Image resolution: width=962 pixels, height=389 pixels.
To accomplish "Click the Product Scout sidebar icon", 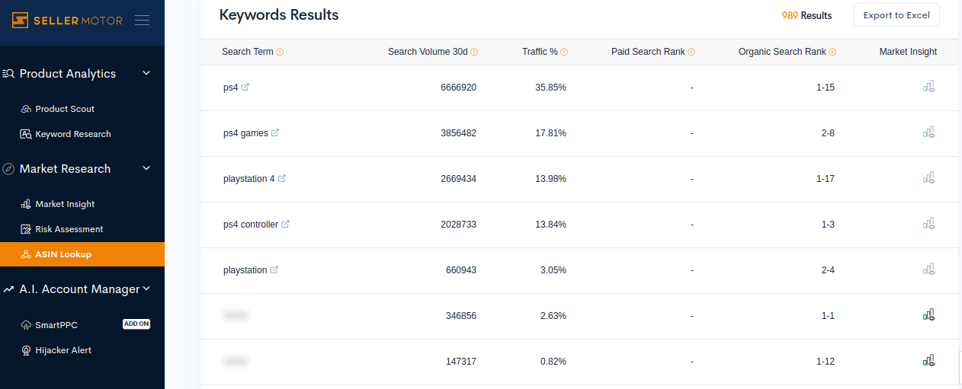I will tap(25, 109).
